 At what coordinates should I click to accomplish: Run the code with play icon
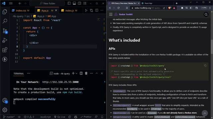pos(86,10)
